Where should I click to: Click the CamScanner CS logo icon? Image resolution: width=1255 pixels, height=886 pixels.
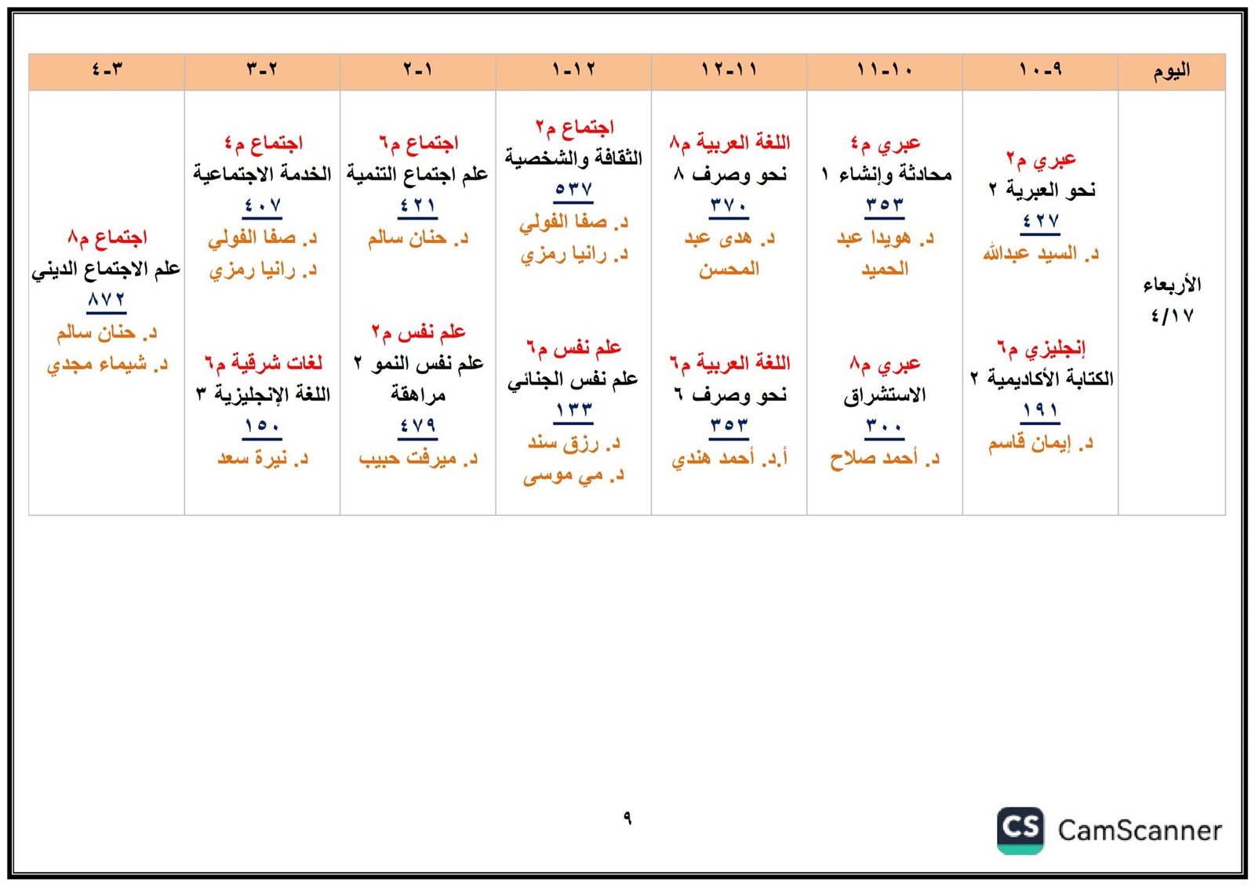coord(1020,830)
